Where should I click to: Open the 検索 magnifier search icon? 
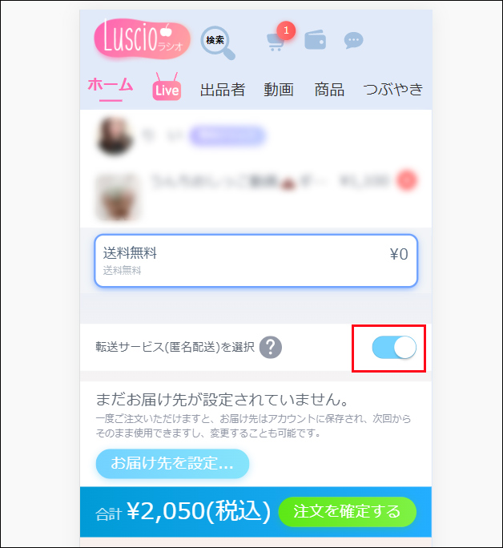(x=218, y=42)
